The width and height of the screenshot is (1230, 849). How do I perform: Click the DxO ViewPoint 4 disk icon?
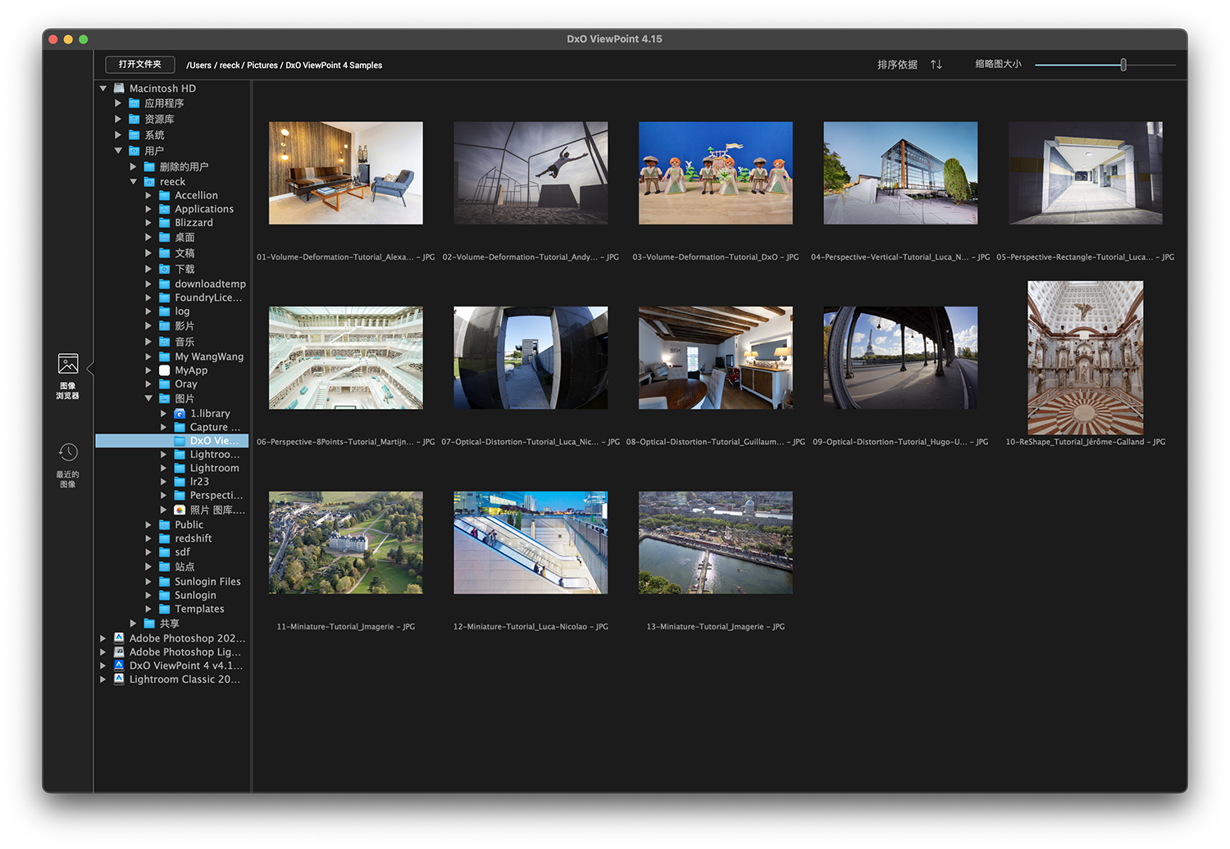click(119, 665)
